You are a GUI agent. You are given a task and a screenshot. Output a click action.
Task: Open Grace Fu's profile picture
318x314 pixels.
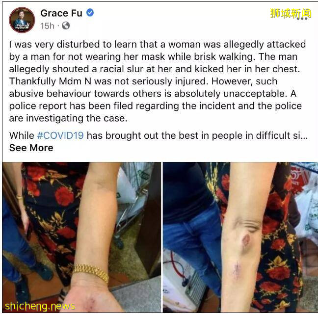coord(22,20)
